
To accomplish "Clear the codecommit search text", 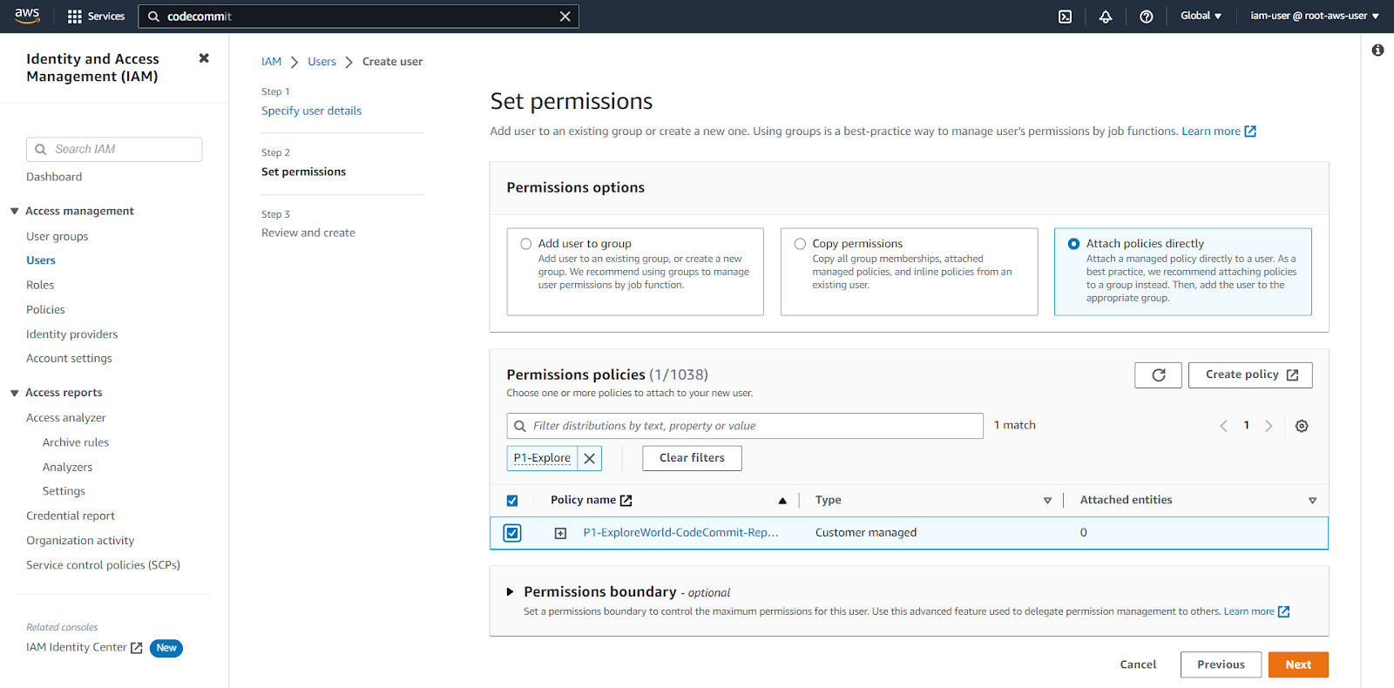I will (565, 17).
